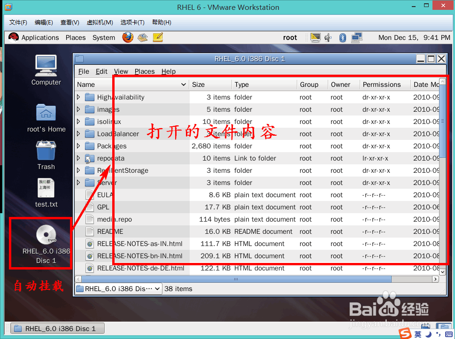This screenshot has height=339, width=455.
Task: Select the README file name
Action: coord(110,231)
